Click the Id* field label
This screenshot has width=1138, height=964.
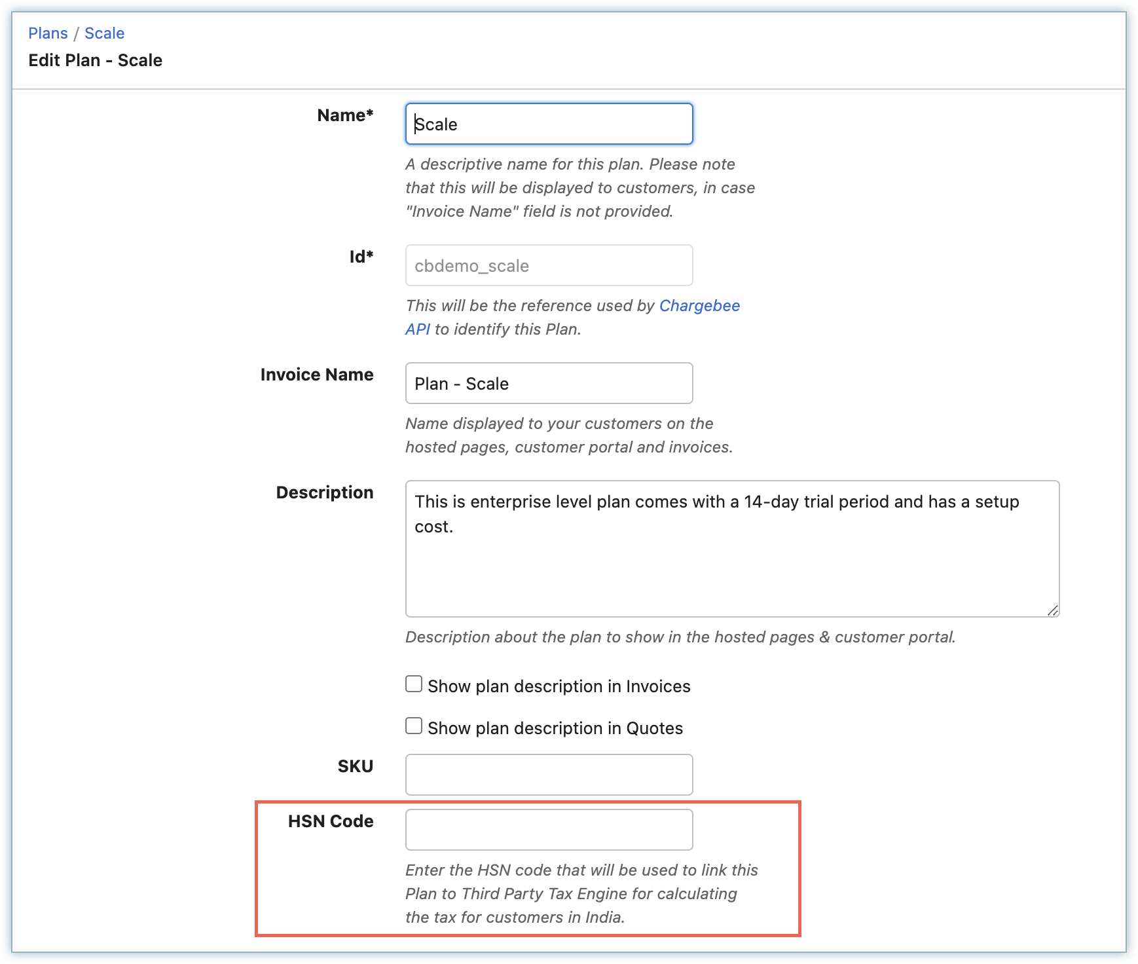tap(361, 257)
